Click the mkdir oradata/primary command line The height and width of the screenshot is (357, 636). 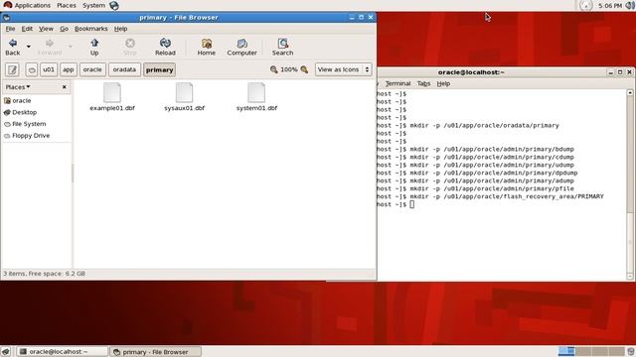point(484,126)
